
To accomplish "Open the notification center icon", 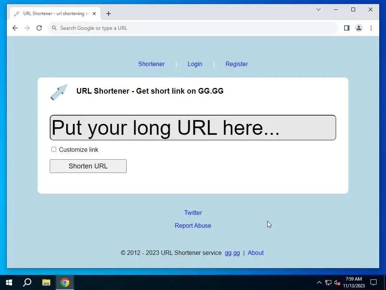I will pos(374,282).
